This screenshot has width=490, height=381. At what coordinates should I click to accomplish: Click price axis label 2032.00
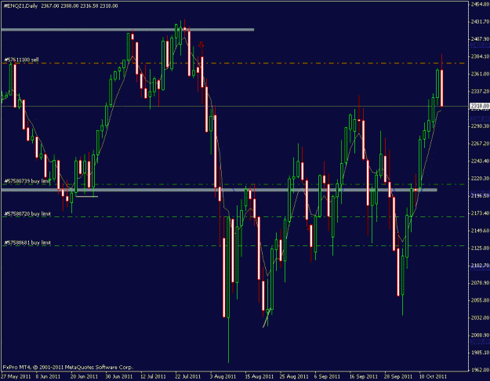pyautogui.click(x=480, y=317)
